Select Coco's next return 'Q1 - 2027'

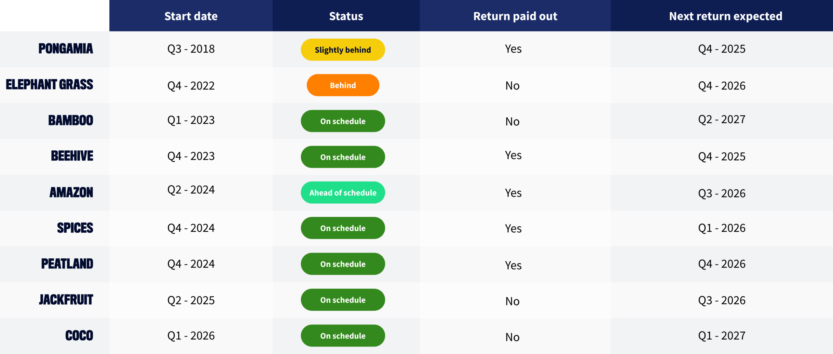tap(722, 335)
